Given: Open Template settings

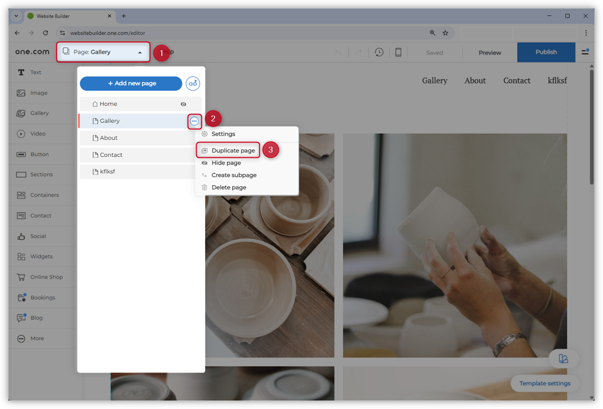Looking at the screenshot, I should point(544,384).
